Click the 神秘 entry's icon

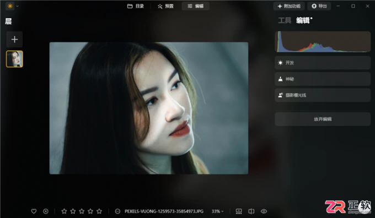280,79
